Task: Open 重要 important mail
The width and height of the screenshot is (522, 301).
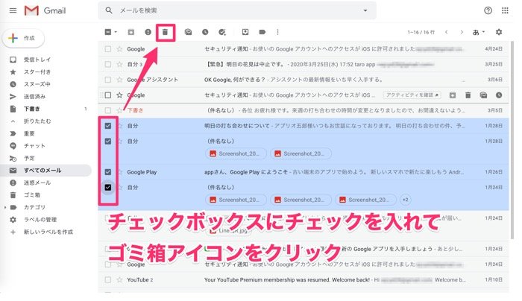Action: tap(29, 133)
